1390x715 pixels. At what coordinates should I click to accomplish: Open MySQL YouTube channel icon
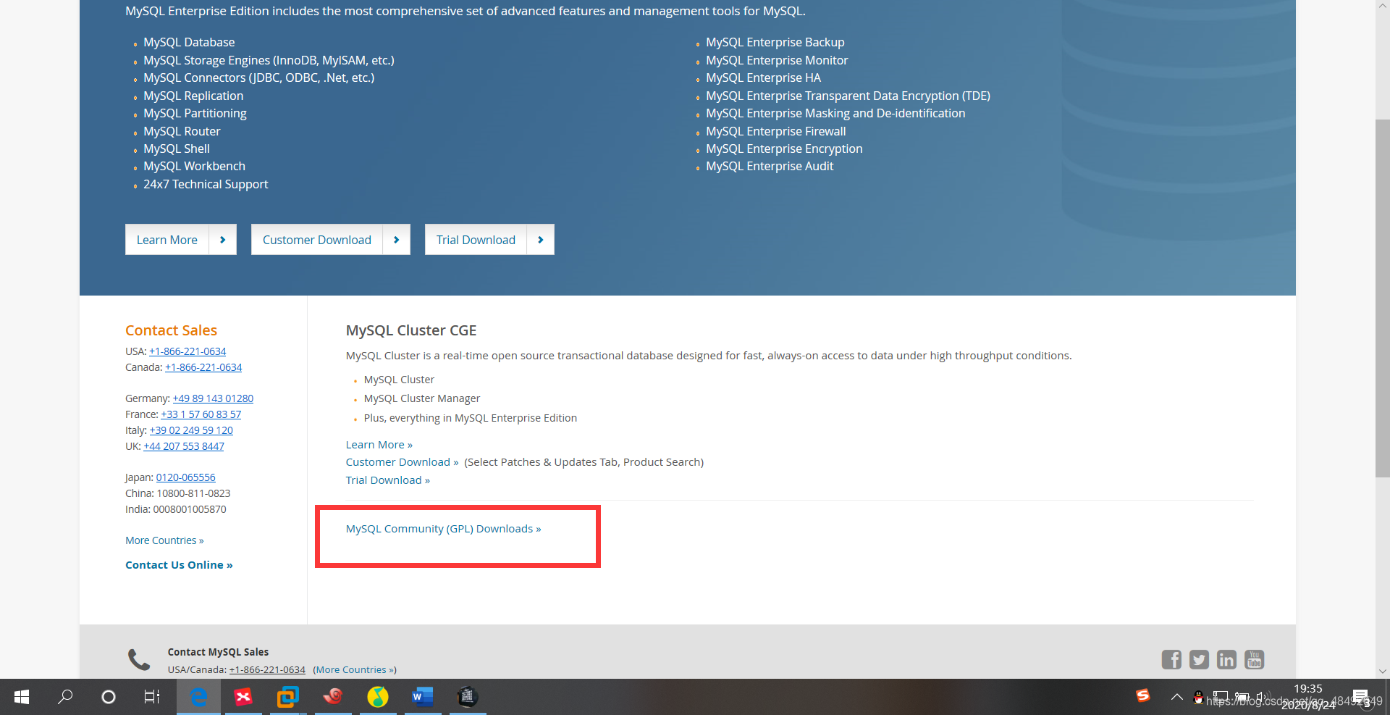click(1254, 659)
